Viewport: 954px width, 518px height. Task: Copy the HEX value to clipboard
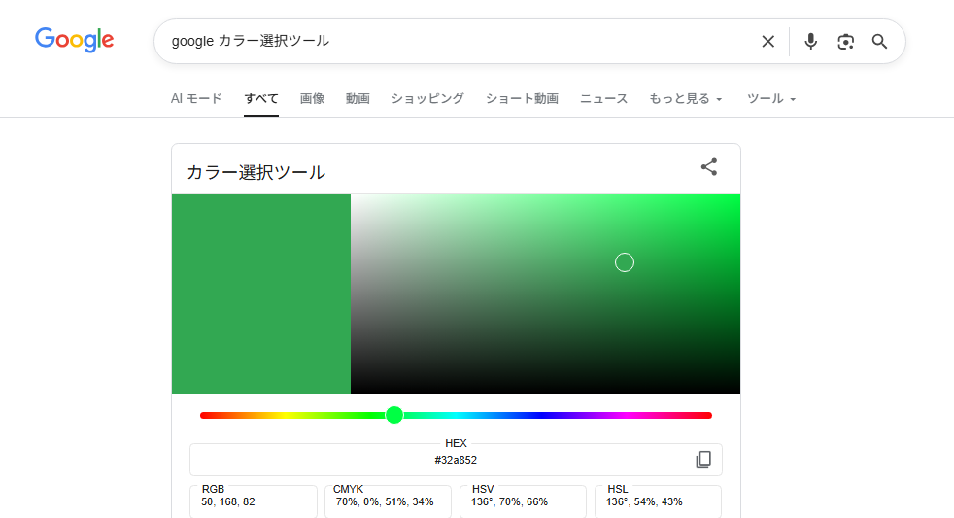click(x=703, y=460)
